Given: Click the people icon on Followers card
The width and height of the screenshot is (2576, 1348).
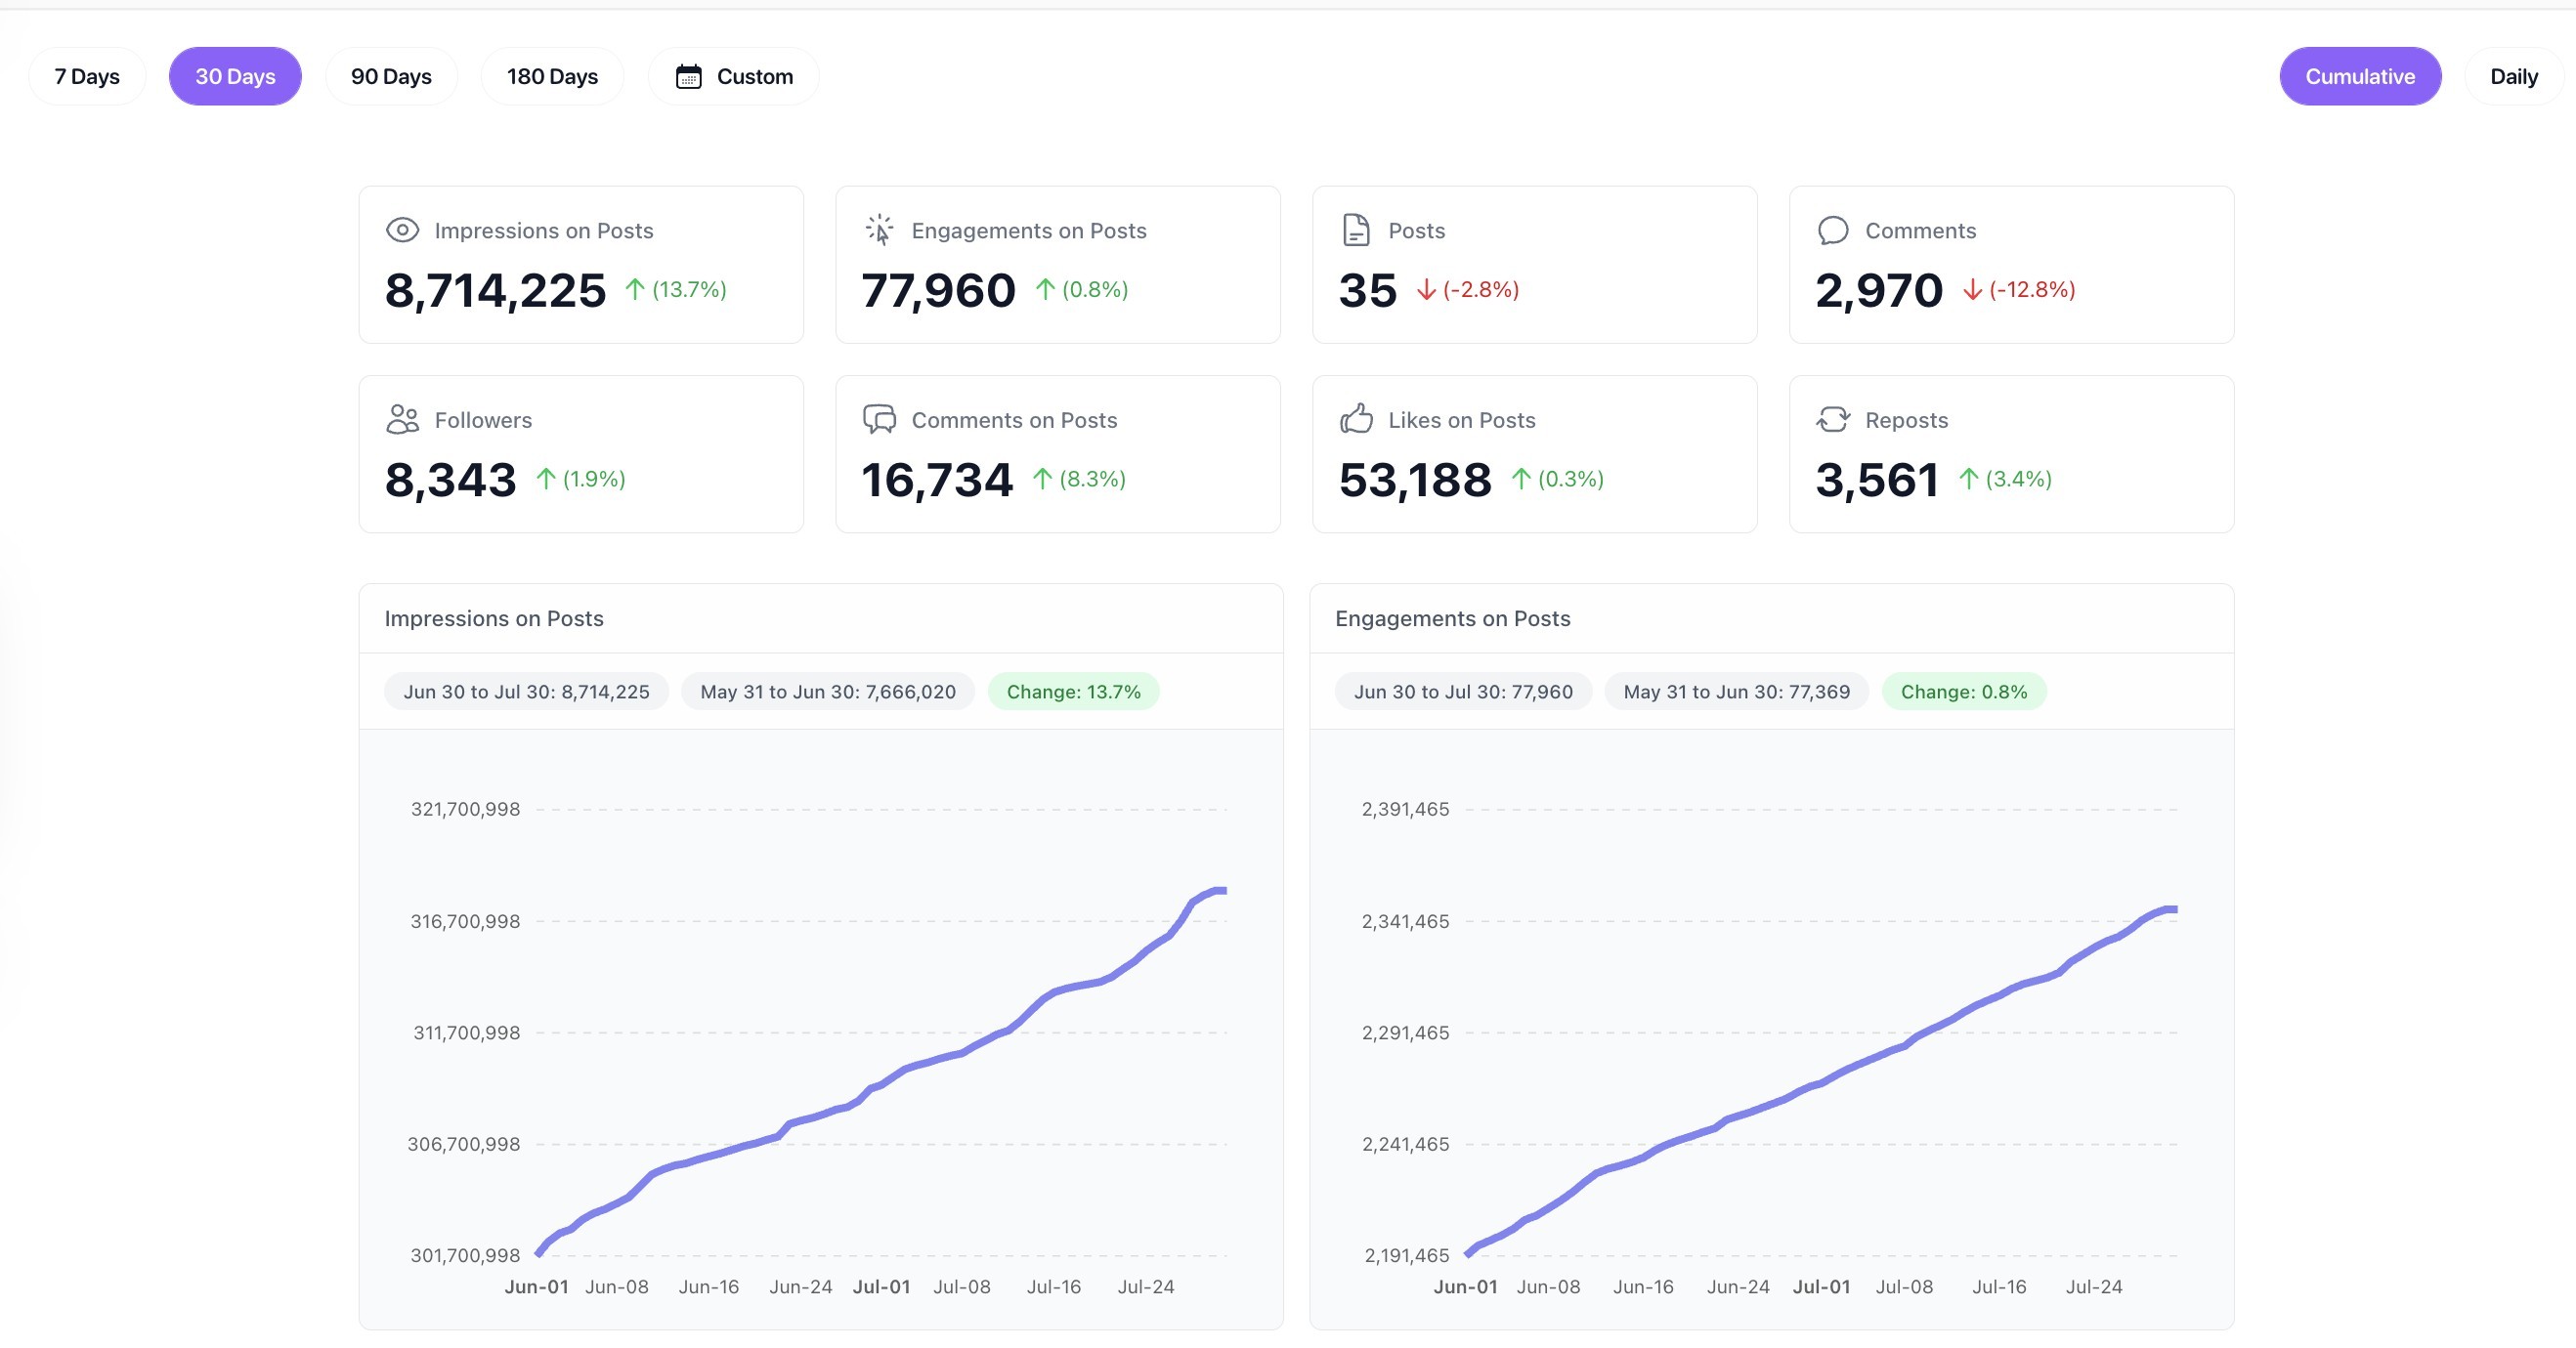Looking at the screenshot, I should point(402,419).
